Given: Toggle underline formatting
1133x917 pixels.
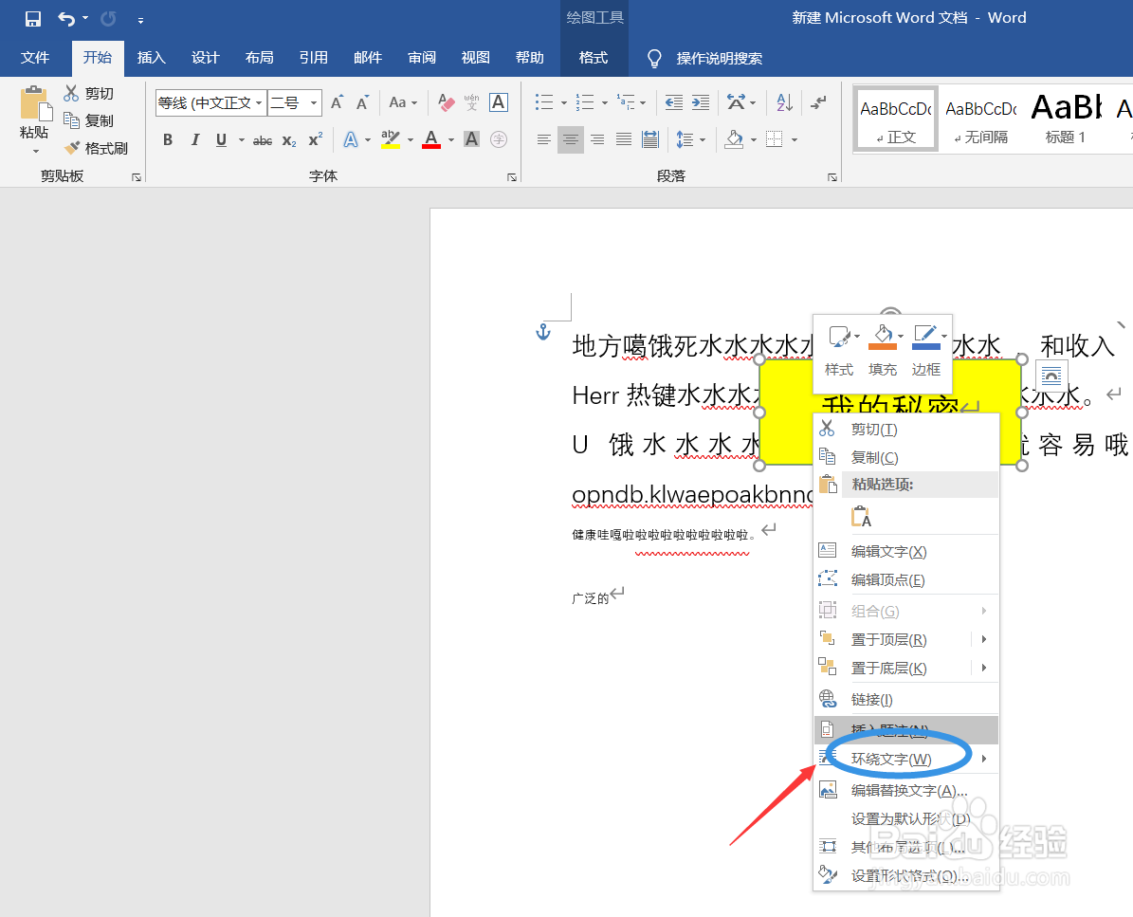Looking at the screenshot, I should tap(220, 139).
